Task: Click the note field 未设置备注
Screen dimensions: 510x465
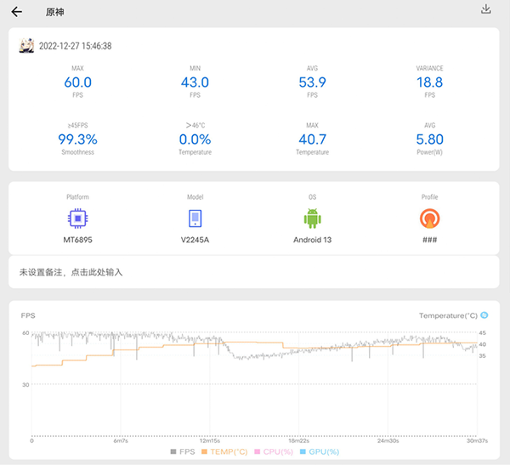Action: pos(71,272)
